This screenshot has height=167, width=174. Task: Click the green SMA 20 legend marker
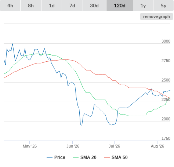pos(76,157)
